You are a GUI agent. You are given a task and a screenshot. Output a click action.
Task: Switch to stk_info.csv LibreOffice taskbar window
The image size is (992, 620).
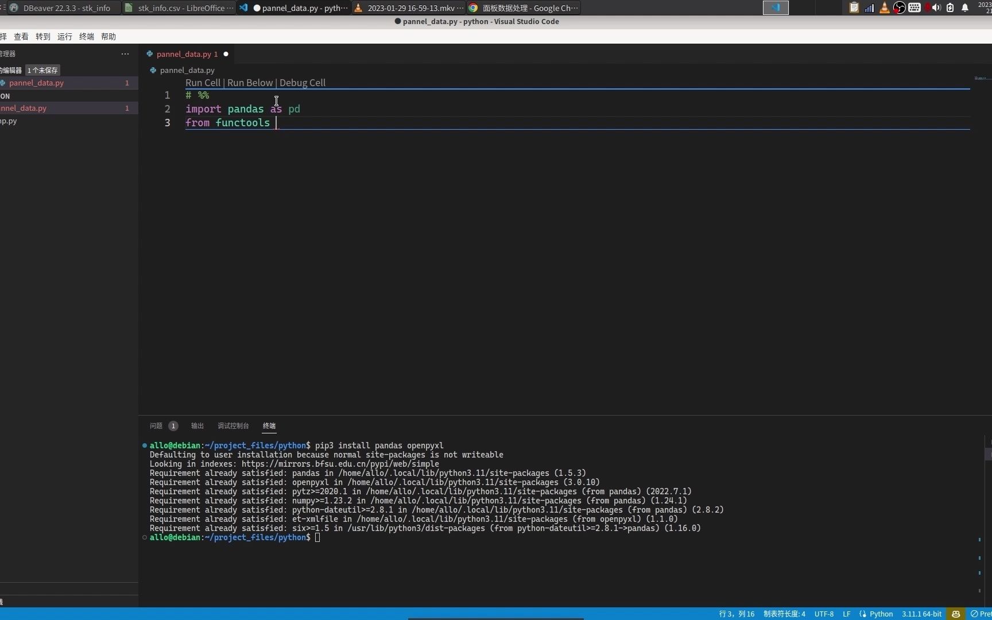[180, 8]
